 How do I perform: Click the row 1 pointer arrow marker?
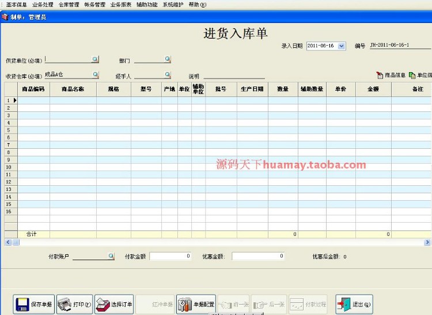15,100
